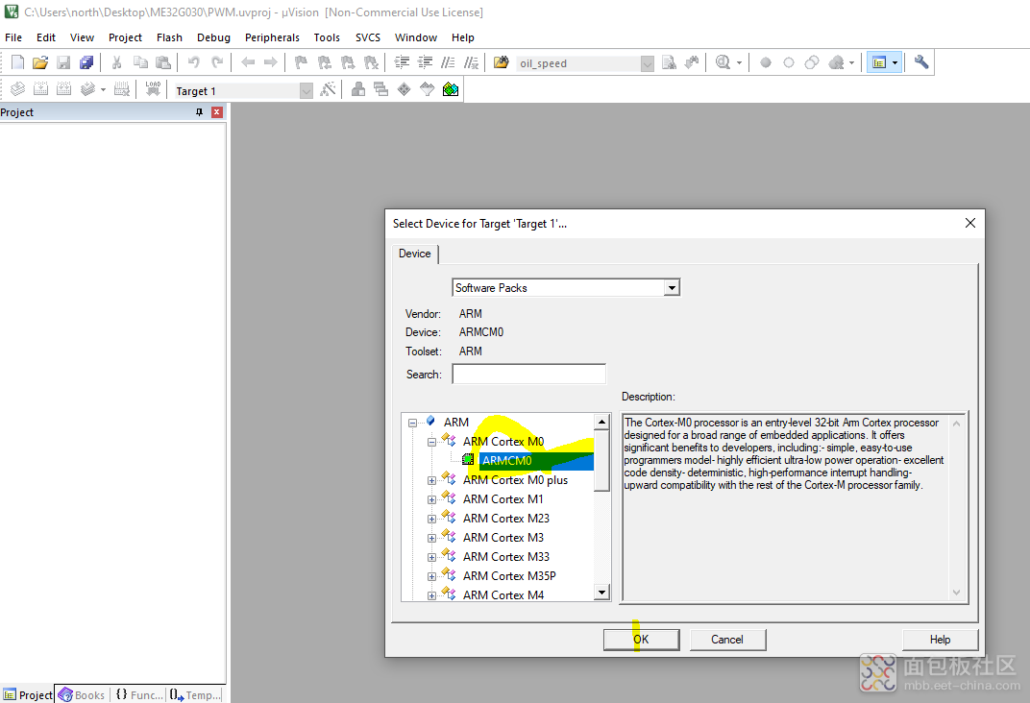Viewport: 1030px width, 703px height.
Task: Collapse the ARM Cortex M0 node
Action: click(x=431, y=442)
